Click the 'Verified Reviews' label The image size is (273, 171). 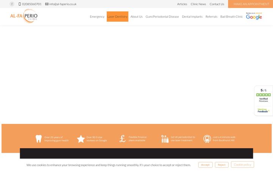point(264,100)
